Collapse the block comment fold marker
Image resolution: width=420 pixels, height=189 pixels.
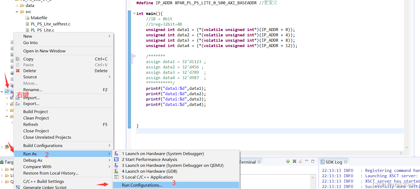tap(134, 56)
